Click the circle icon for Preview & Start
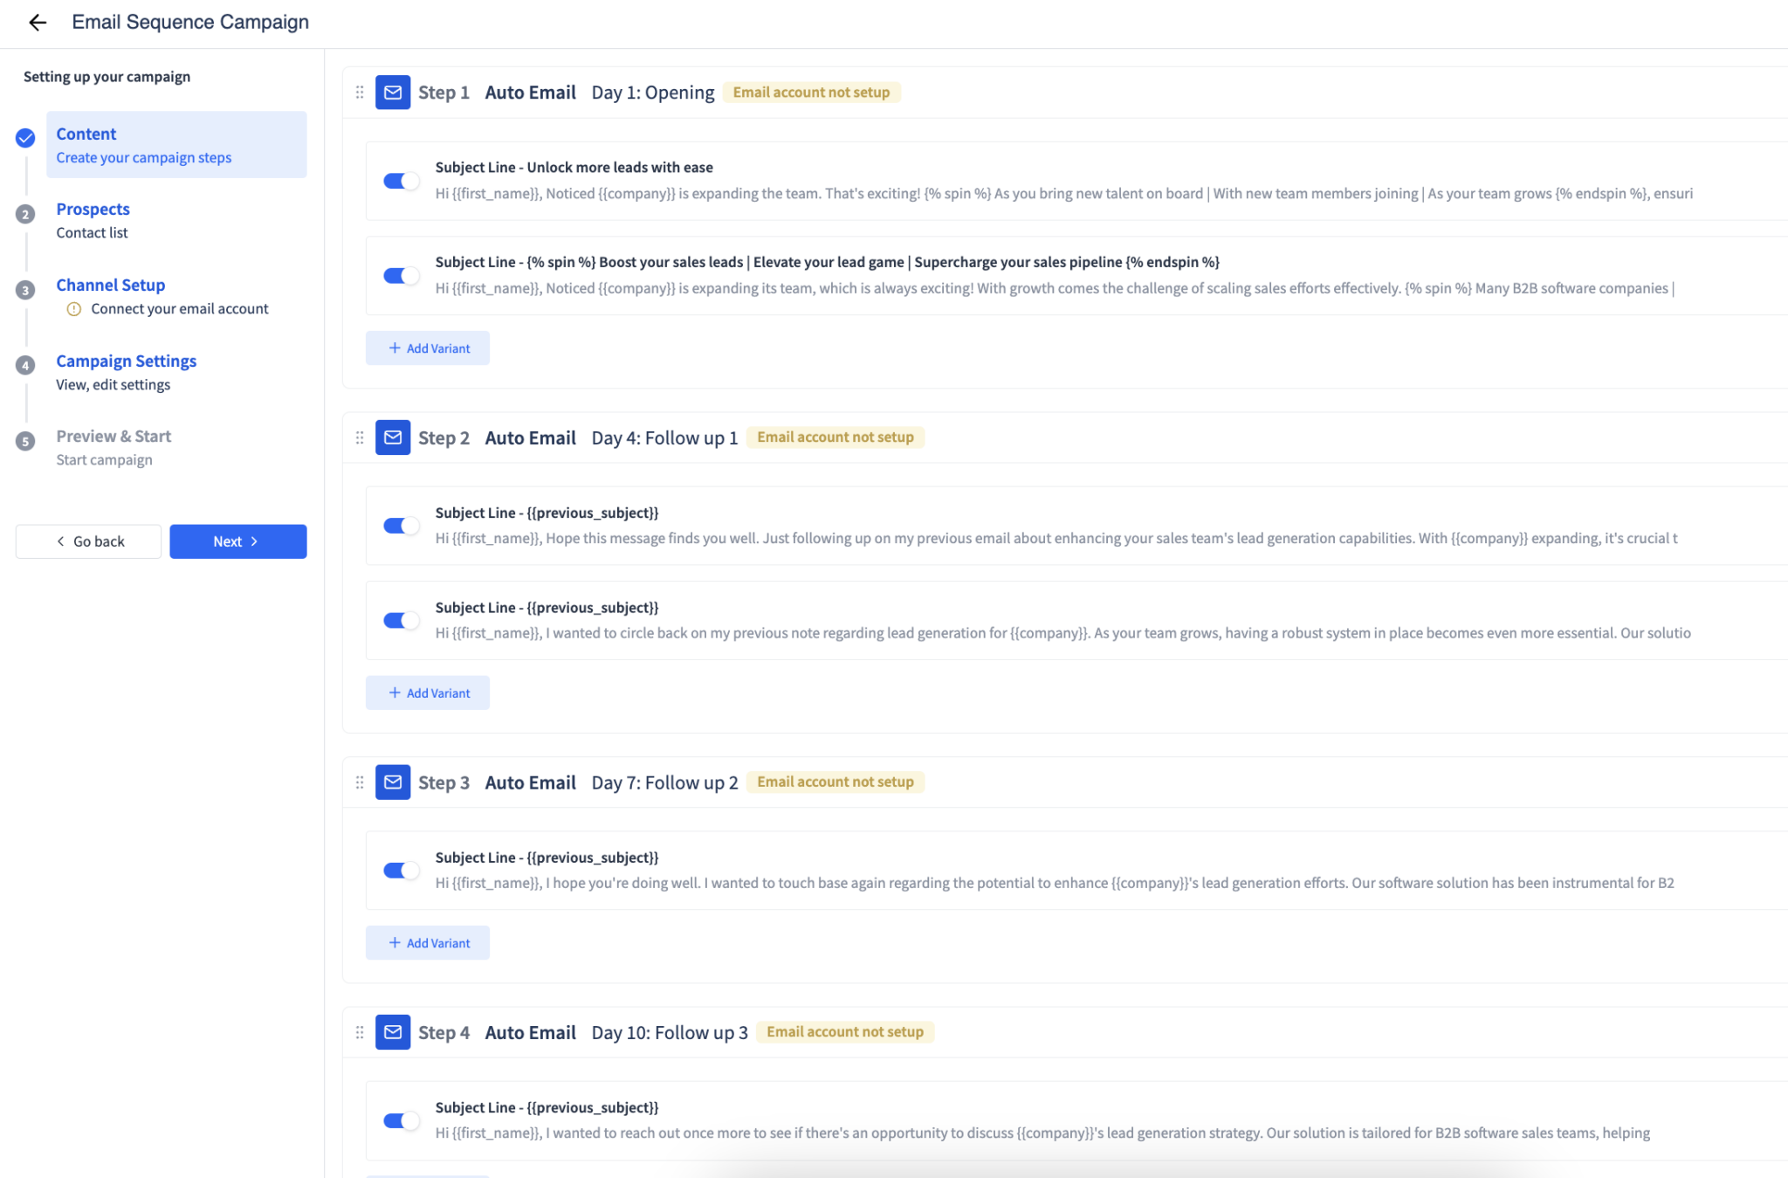Image resolution: width=1788 pixels, height=1178 pixels. pyautogui.click(x=25, y=441)
